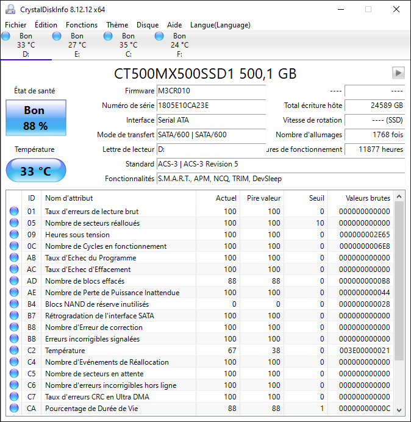This screenshot has width=411, height=422.
Task: Select drive F: status orb icon
Action: coord(160,37)
